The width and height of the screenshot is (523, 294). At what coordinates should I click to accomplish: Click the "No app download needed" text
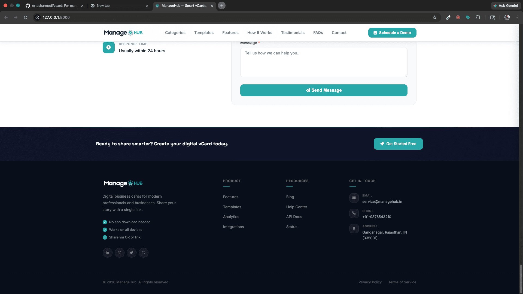(x=130, y=222)
